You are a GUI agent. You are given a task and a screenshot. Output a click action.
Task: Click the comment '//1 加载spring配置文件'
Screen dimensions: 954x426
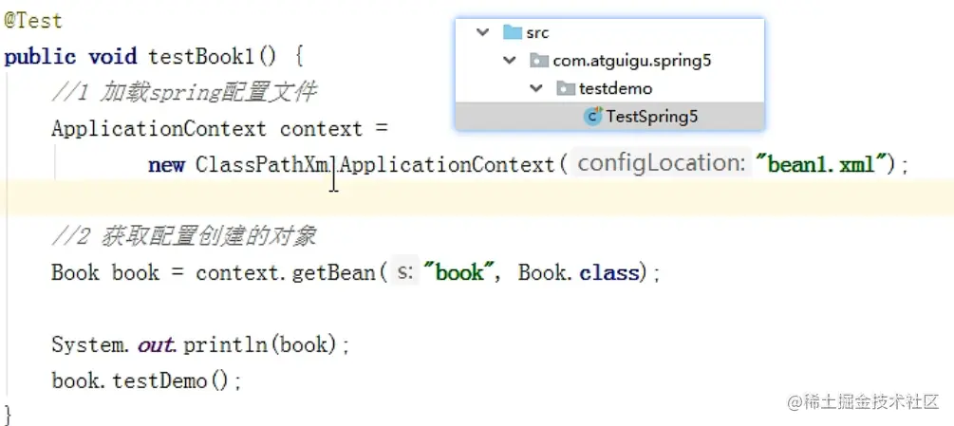pyautogui.click(x=184, y=93)
